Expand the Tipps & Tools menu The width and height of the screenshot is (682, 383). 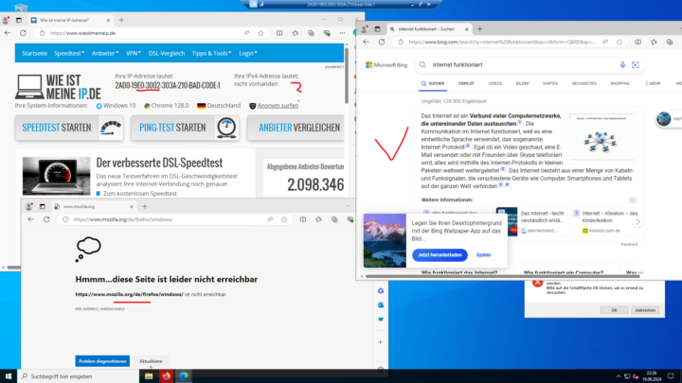click(211, 53)
